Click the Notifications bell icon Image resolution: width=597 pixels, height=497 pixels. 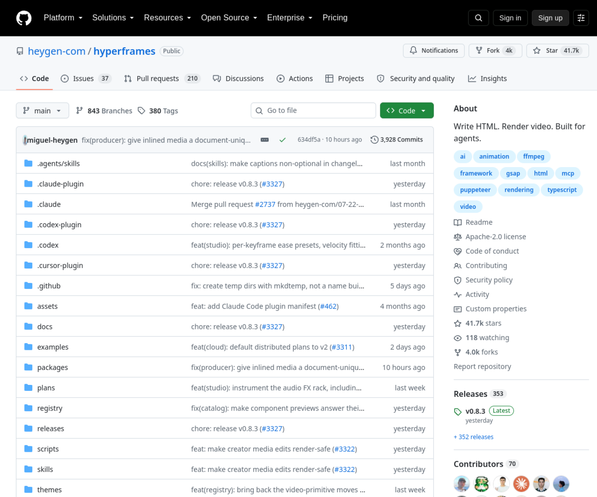(413, 50)
